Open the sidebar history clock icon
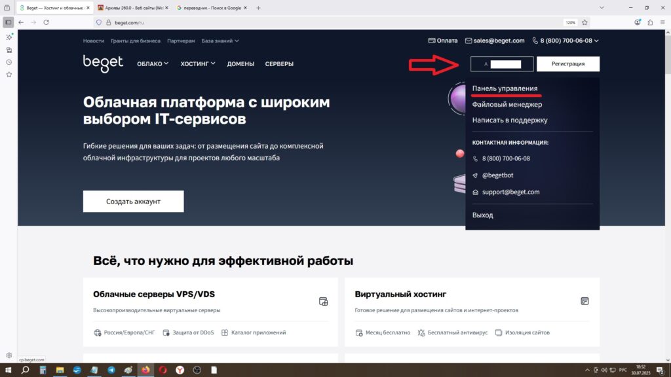This screenshot has width=671, height=377. pos(9,62)
